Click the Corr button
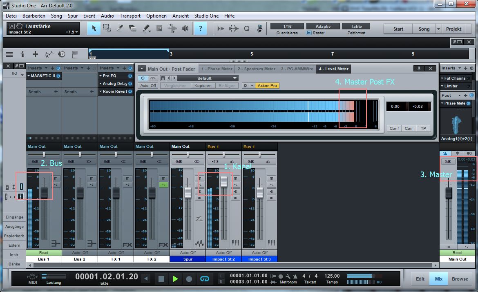The width and height of the screenshot is (478, 292). tap(409, 128)
